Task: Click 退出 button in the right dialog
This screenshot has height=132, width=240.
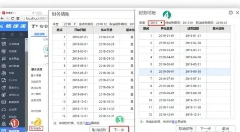Action: tap(225, 129)
